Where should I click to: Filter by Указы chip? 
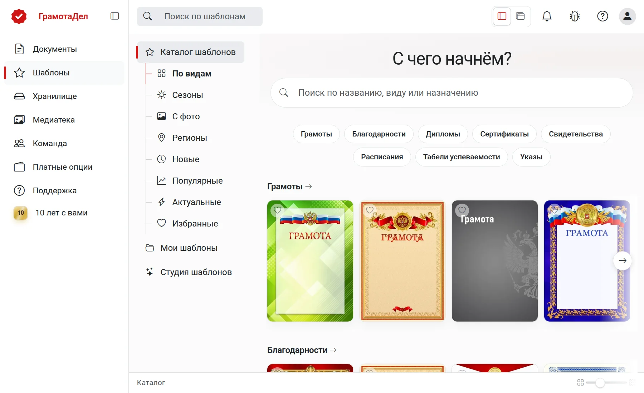click(x=531, y=157)
